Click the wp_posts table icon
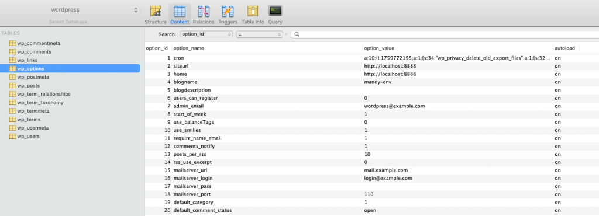599x216 pixels. coord(13,86)
